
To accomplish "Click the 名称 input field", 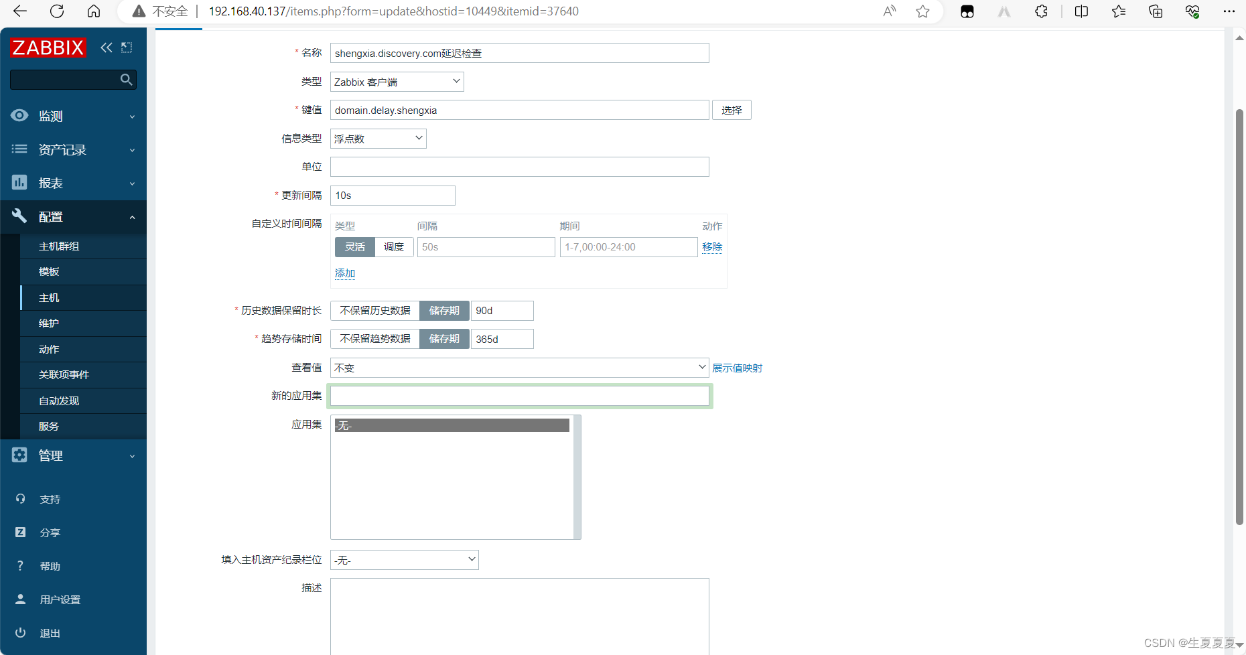I will click(519, 53).
